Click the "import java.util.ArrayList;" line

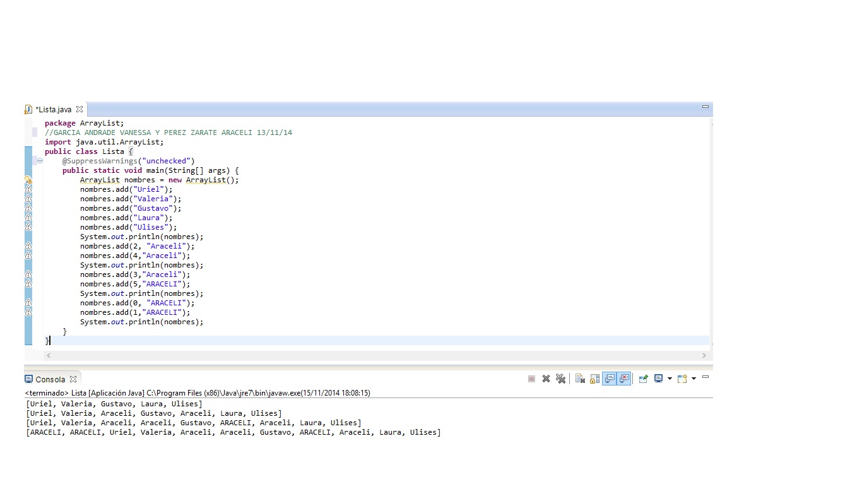pyautogui.click(x=104, y=142)
